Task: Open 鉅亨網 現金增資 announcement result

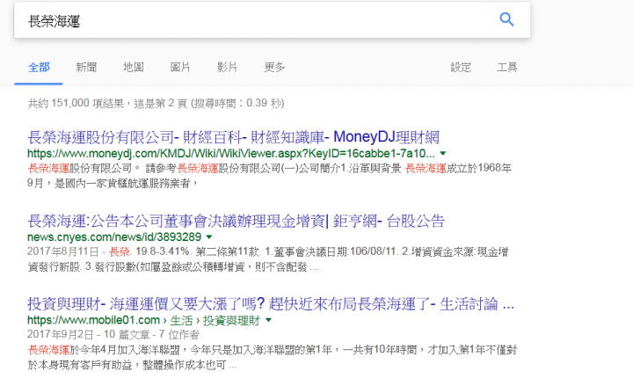Action: point(236,221)
